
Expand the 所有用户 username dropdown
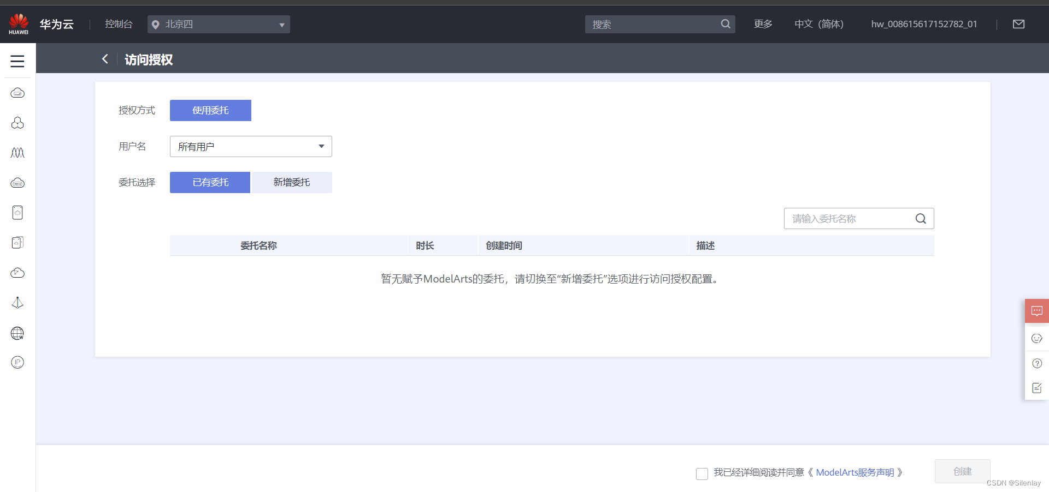point(251,146)
